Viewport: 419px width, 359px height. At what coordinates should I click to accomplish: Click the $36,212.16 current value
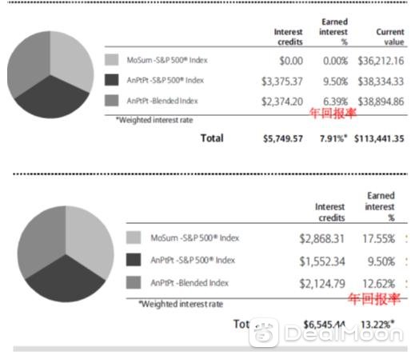(x=381, y=61)
